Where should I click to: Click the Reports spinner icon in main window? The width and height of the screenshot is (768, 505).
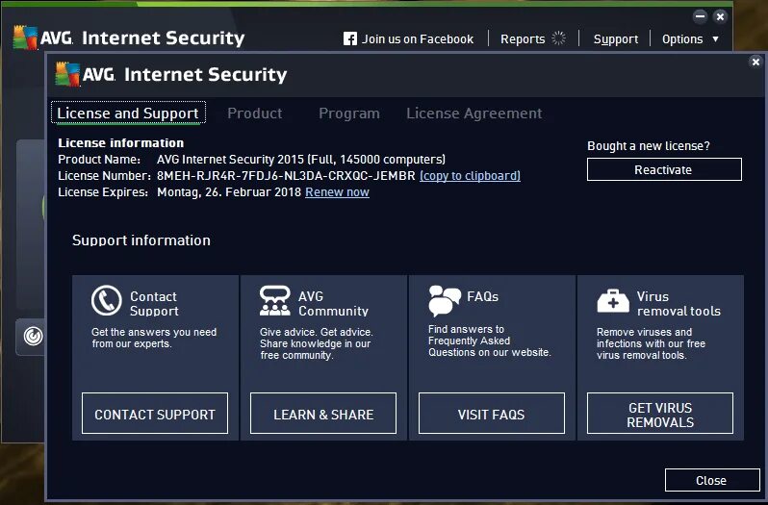pos(558,38)
